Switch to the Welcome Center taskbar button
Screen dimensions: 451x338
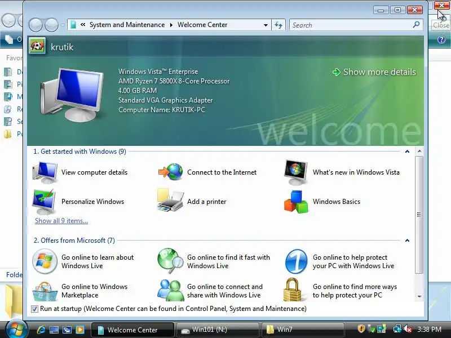click(x=132, y=330)
